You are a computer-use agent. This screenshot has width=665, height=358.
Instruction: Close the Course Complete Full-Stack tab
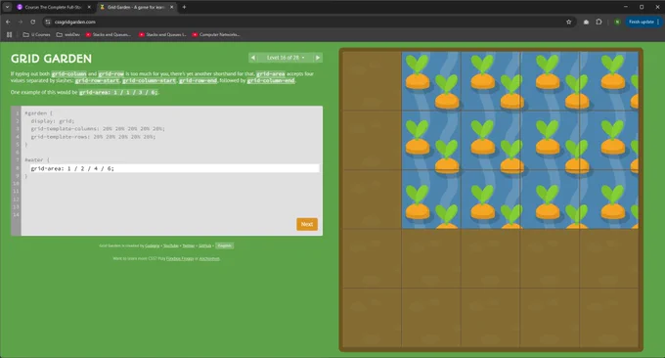89,7
